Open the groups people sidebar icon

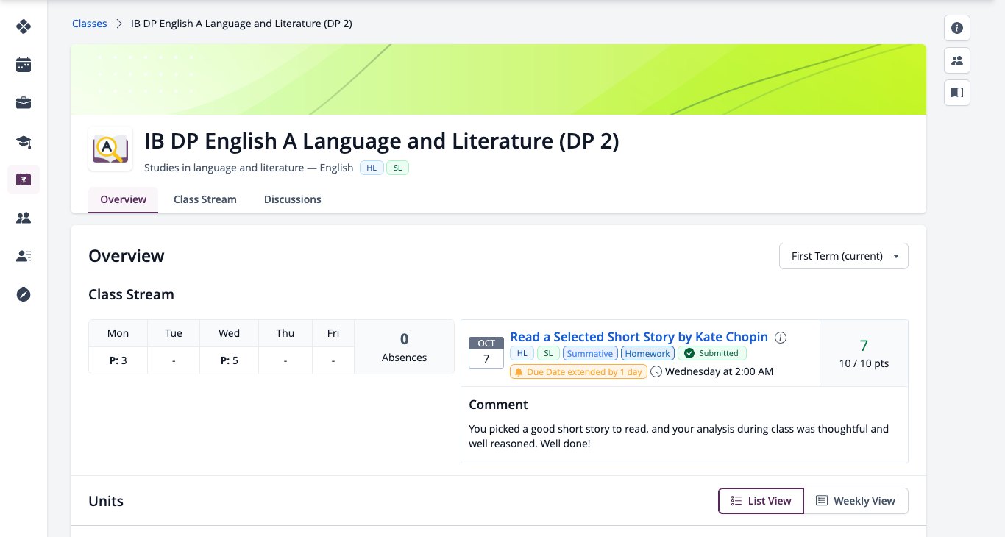[24, 218]
